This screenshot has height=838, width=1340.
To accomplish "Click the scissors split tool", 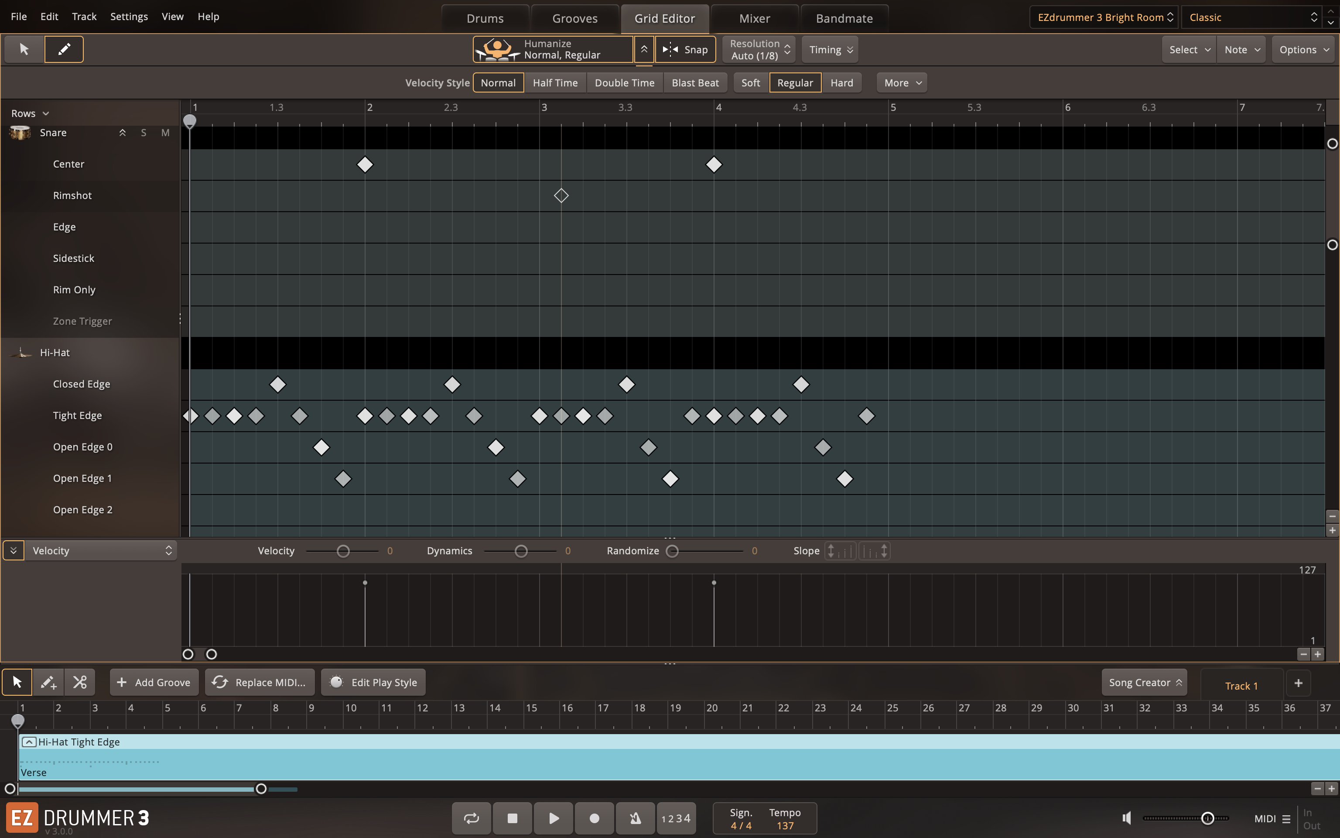I will (80, 682).
